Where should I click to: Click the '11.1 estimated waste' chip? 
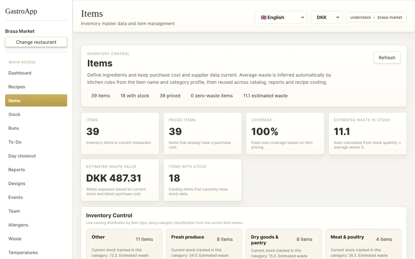[265, 96]
